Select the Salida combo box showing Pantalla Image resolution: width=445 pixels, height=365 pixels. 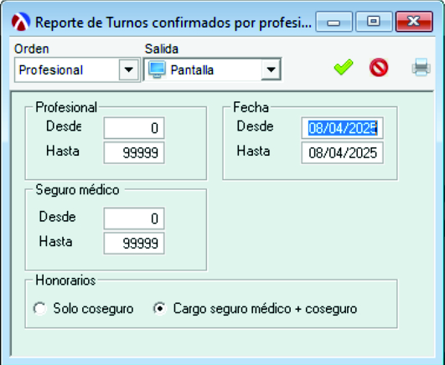tap(212, 69)
